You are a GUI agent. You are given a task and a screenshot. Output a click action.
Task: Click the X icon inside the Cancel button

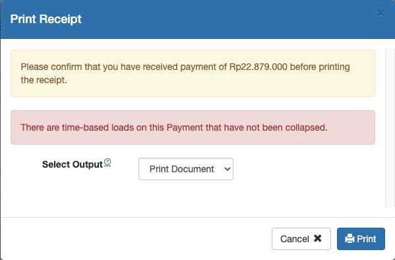point(318,238)
